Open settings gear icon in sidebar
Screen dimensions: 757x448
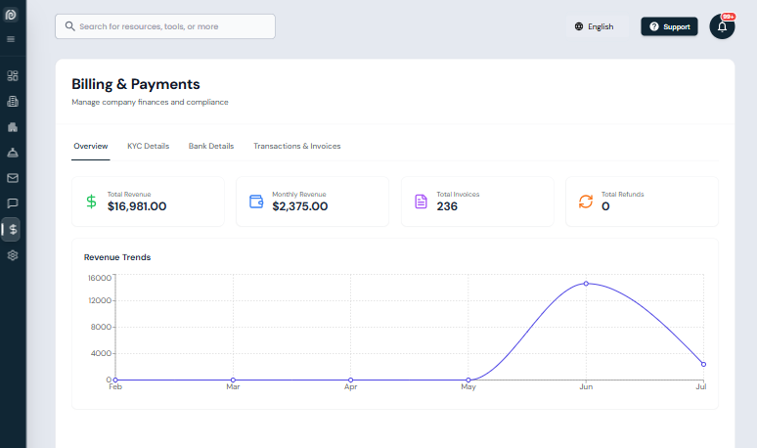[13, 255]
